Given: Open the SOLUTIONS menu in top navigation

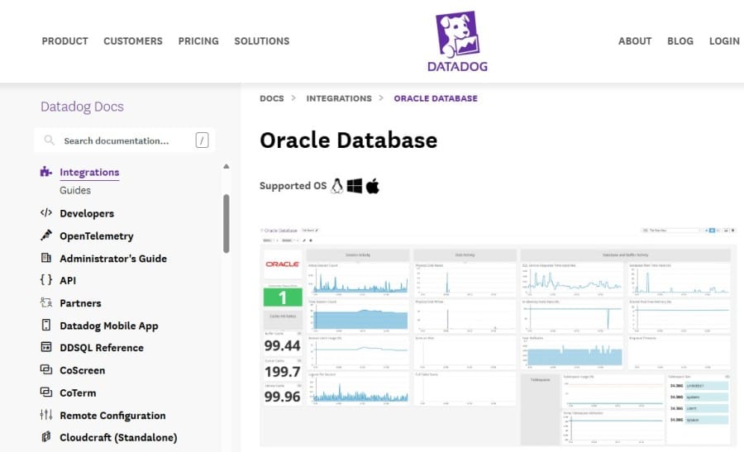Looking at the screenshot, I should point(261,40).
